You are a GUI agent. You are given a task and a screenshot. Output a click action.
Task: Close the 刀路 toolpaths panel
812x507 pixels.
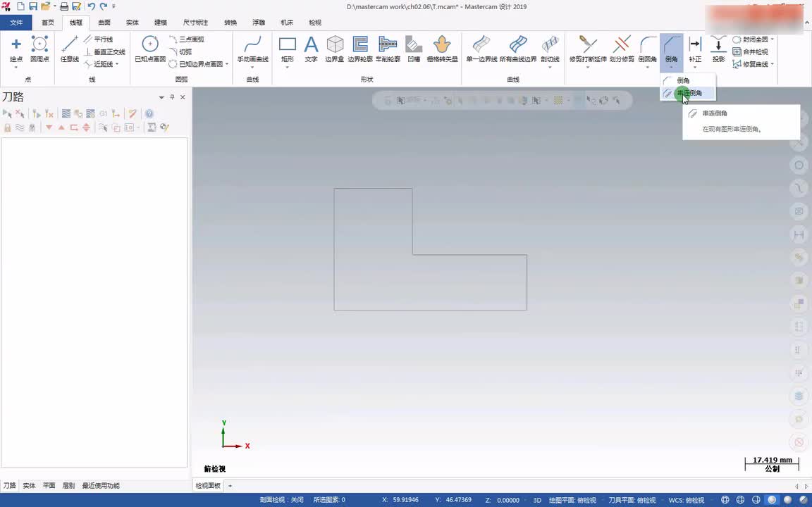pyautogui.click(x=183, y=96)
